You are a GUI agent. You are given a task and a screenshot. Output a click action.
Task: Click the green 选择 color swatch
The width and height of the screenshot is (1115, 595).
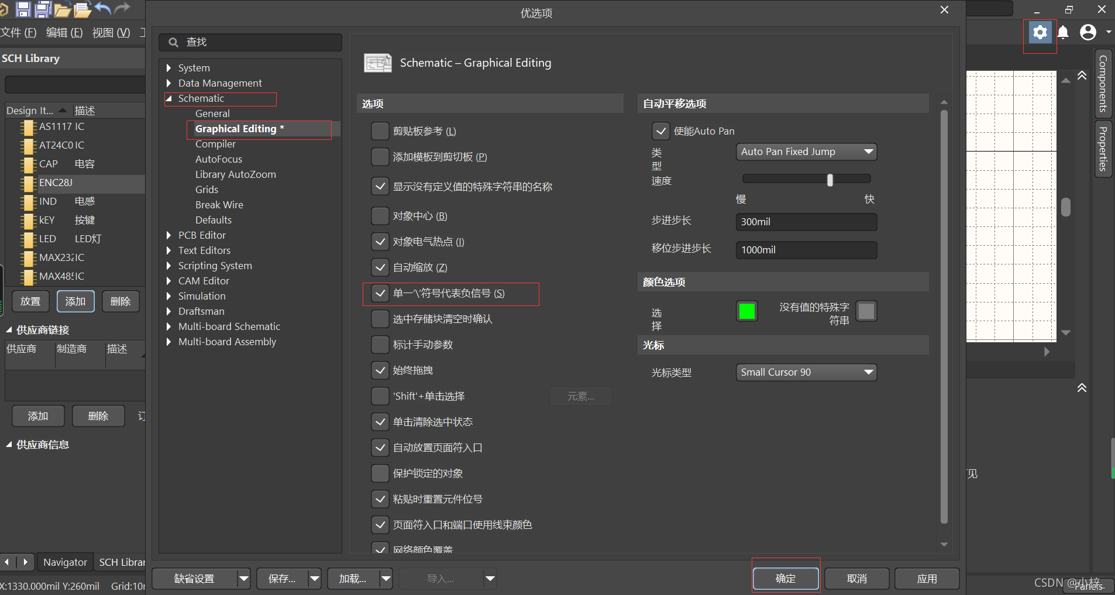pos(747,311)
